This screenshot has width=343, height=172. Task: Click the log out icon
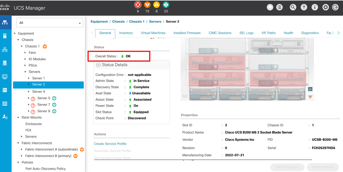point(335,7)
